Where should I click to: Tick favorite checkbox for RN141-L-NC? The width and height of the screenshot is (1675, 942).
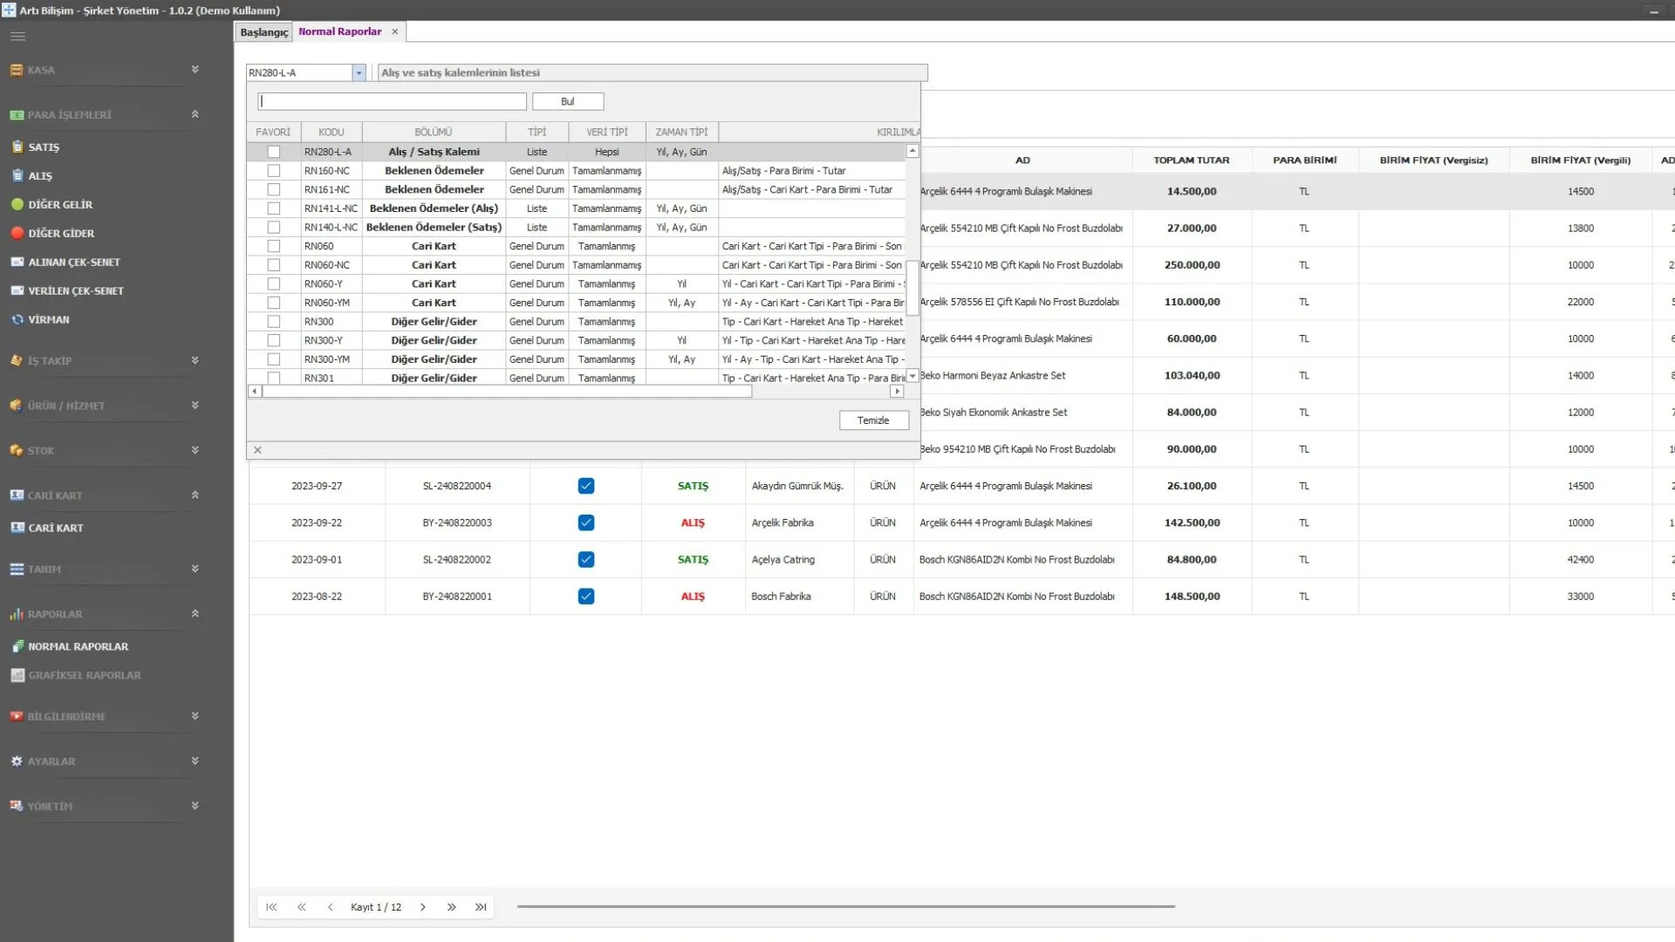[274, 208]
